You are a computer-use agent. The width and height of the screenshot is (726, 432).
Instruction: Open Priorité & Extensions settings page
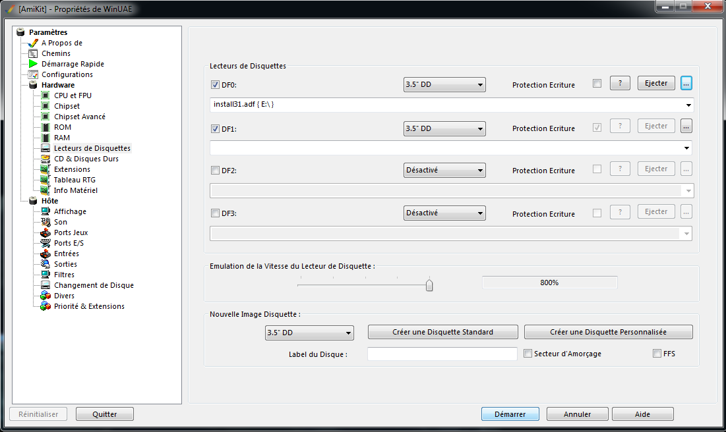pyautogui.click(x=89, y=306)
